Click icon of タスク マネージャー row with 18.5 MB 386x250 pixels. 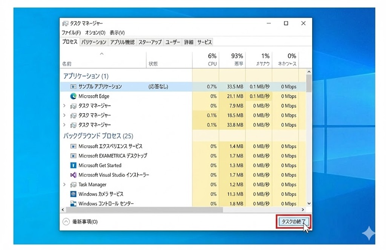click(x=73, y=116)
